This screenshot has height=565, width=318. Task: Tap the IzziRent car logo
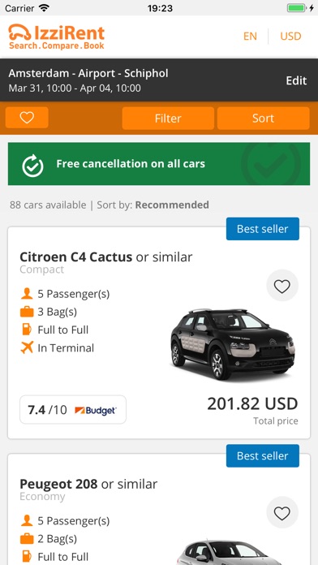(19, 32)
